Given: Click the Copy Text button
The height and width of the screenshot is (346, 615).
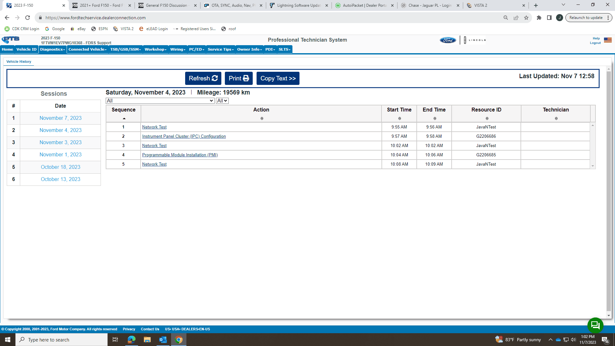Looking at the screenshot, I should pos(278,78).
